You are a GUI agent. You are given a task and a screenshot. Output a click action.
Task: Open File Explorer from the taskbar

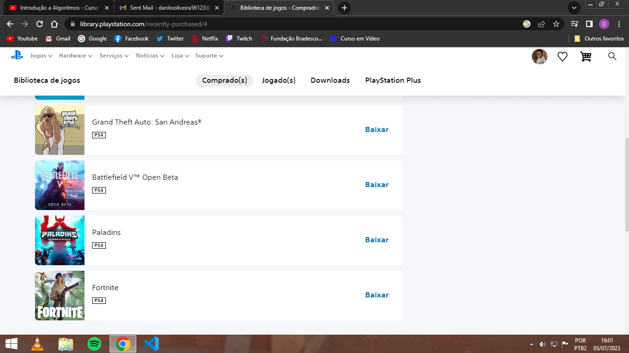66,344
